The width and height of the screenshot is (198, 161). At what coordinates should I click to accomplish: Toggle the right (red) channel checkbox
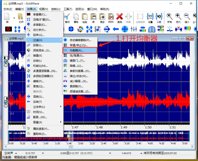[x=6, y=102]
